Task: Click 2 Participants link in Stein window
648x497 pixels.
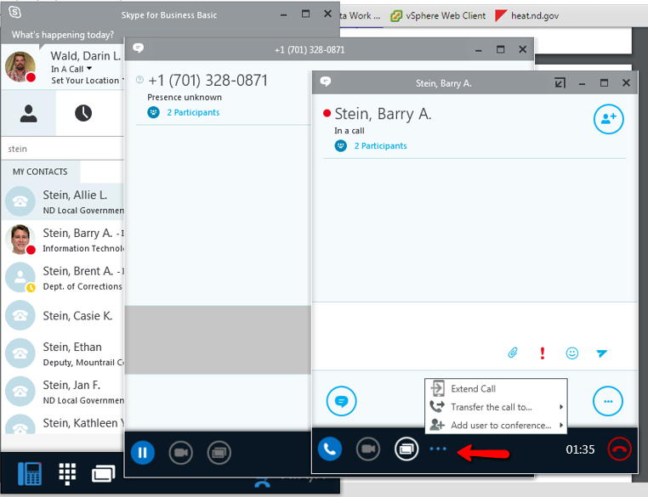Action: (x=380, y=146)
